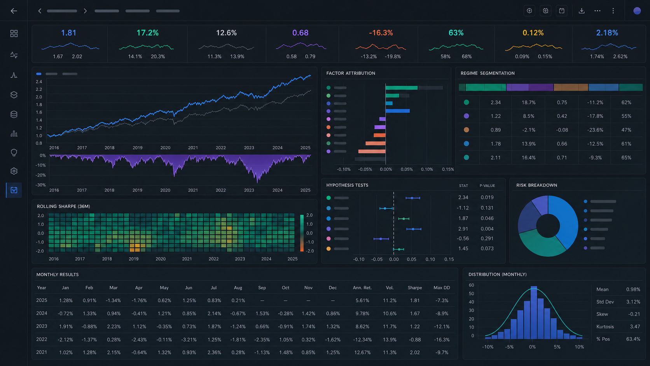Toggle pink hypothesis dot for stat -0.56

pyautogui.click(x=328, y=238)
